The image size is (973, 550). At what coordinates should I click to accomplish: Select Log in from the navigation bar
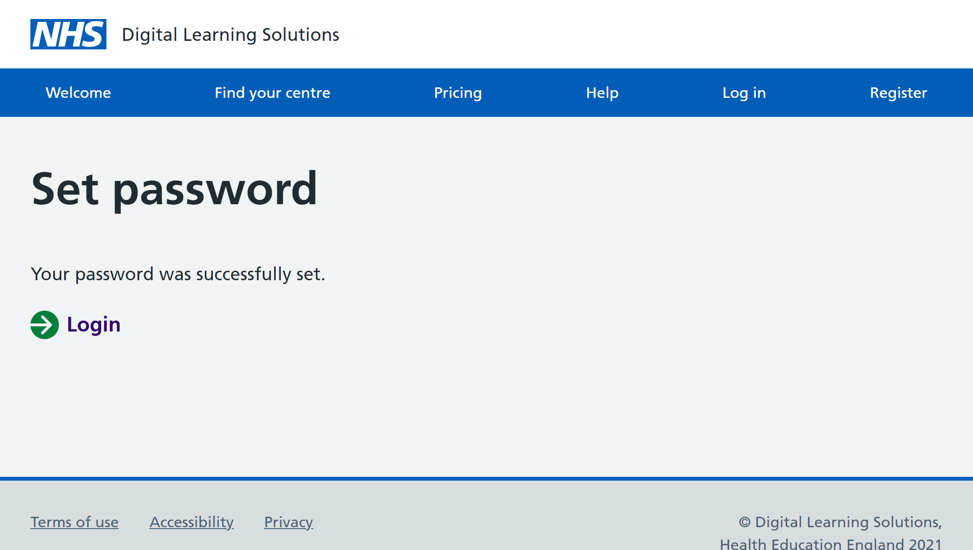pos(744,93)
